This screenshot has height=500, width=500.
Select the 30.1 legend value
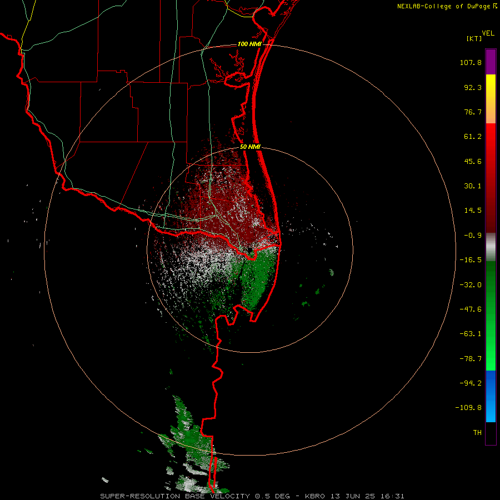[x=473, y=186]
